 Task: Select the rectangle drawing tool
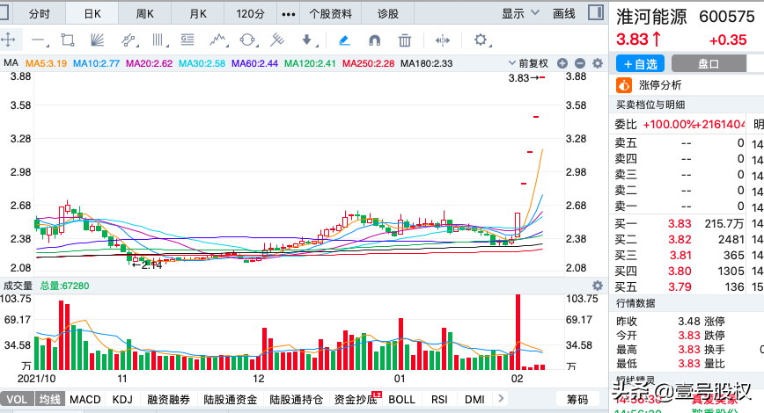pyautogui.click(x=68, y=40)
